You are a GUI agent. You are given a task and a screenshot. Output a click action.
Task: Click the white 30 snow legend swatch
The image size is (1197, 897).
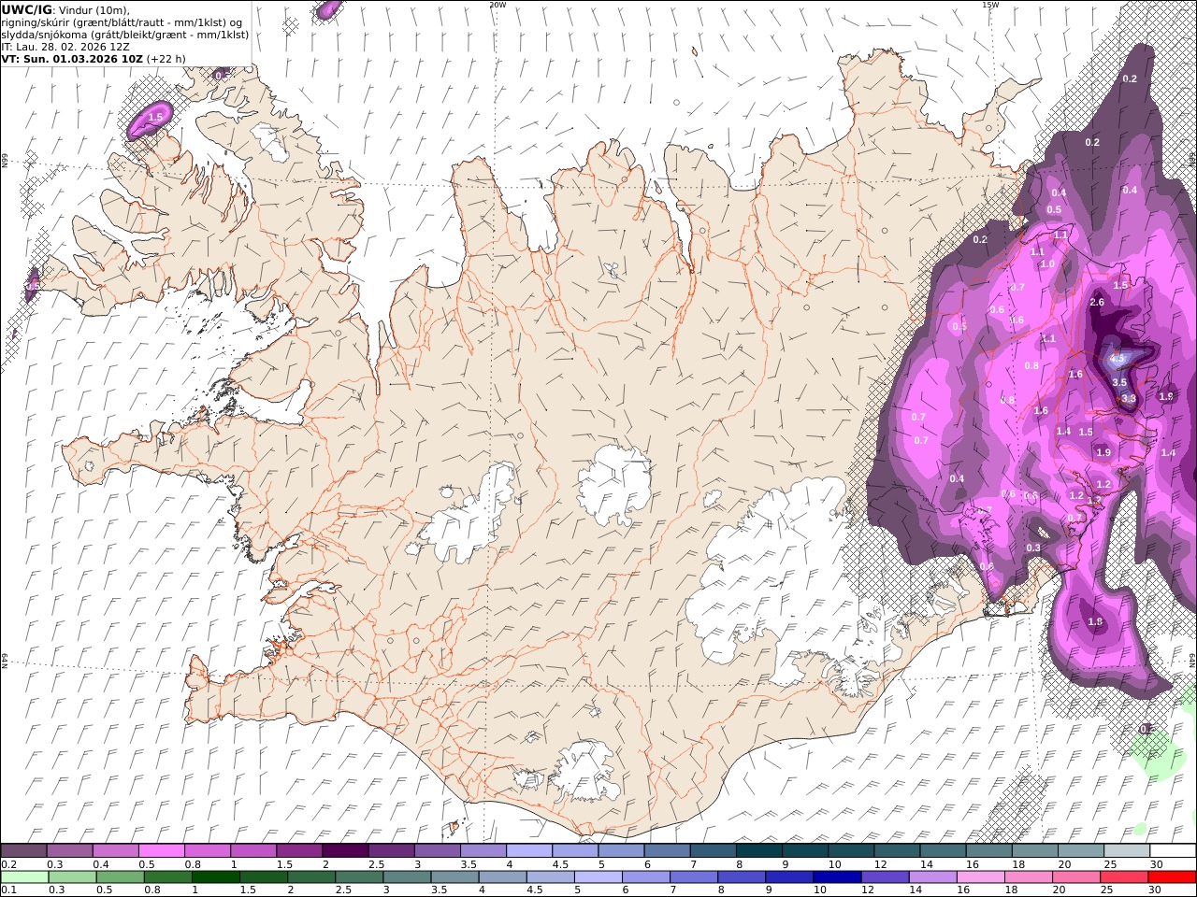1173,850
